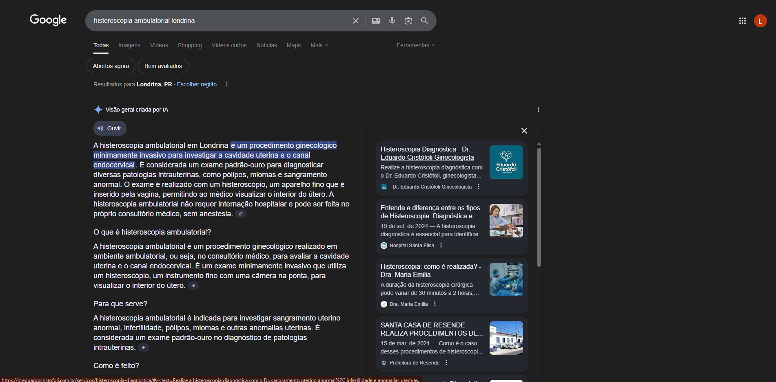Screen dimensions: 776x382
Task: Select the Todas tab
Action: coord(101,45)
